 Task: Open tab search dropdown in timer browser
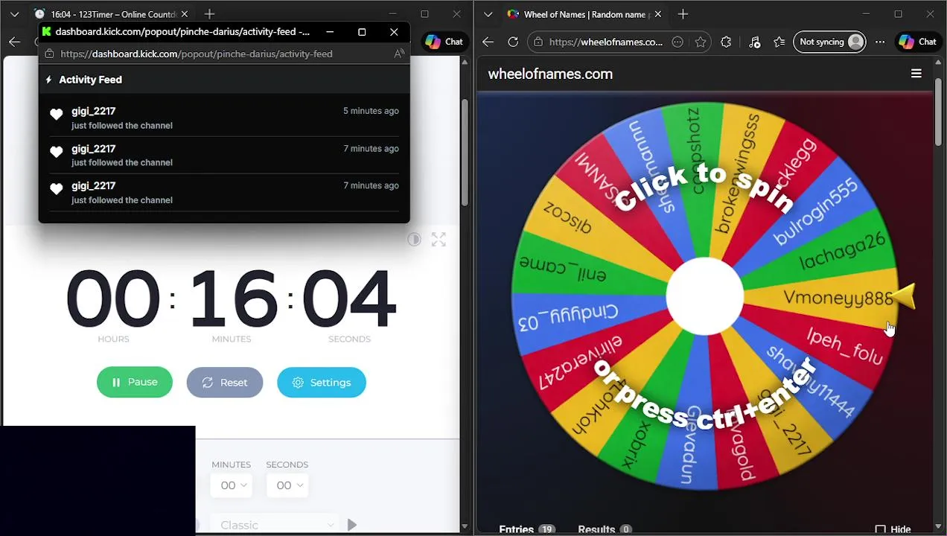coord(14,14)
